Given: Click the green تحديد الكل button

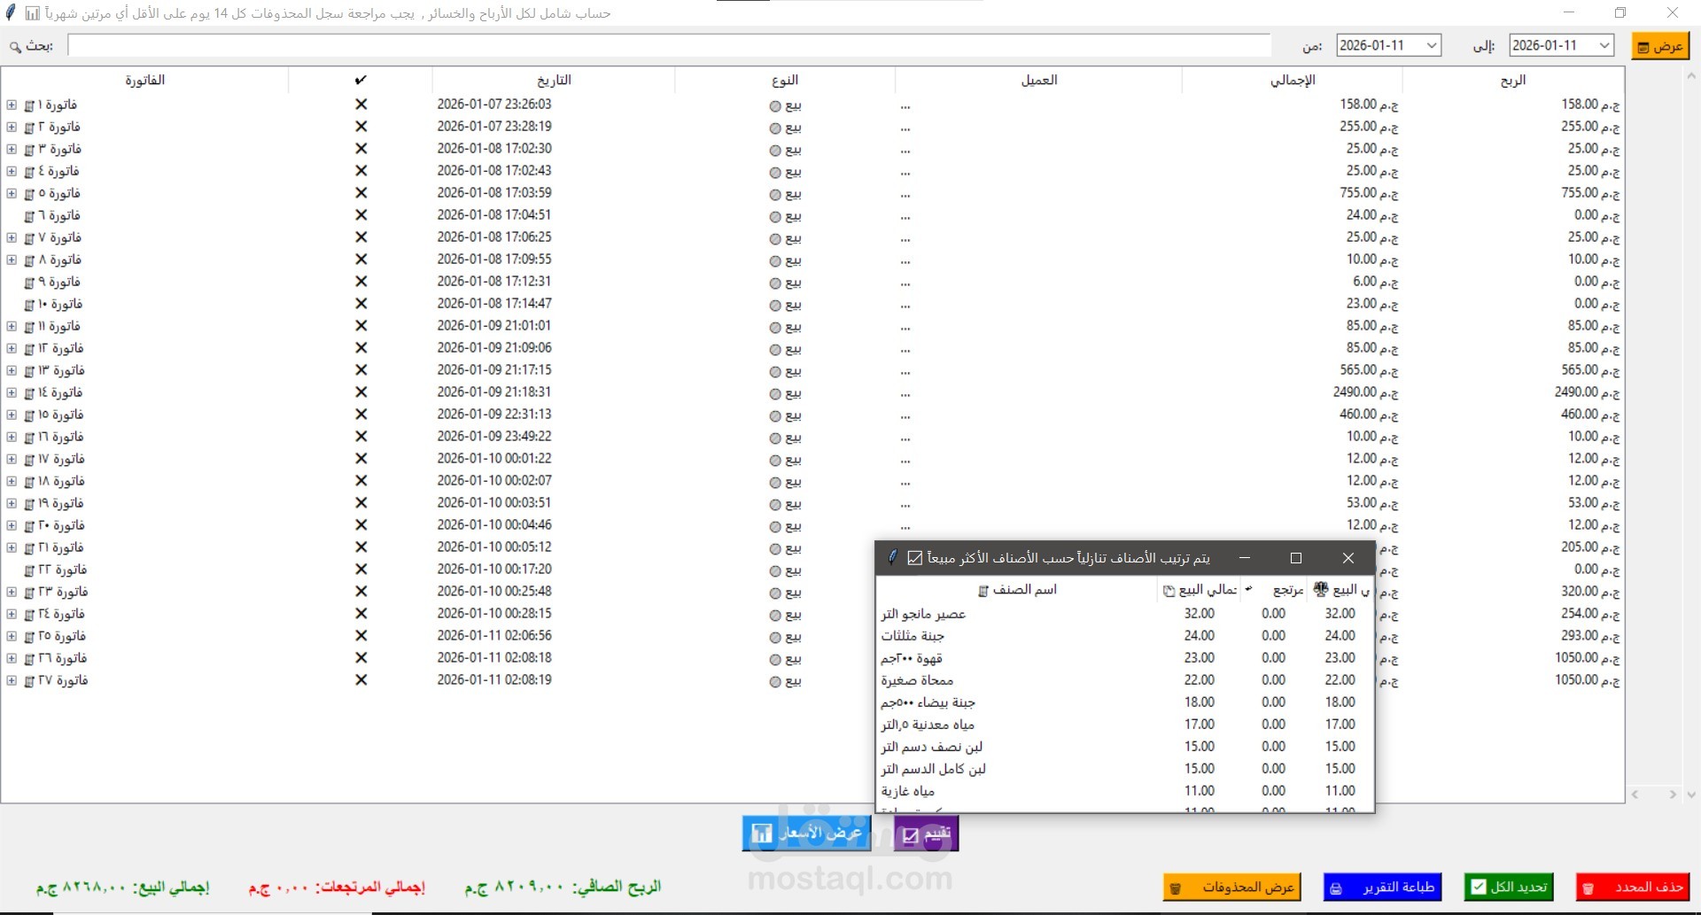Looking at the screenshot, I should point(1509,887).
